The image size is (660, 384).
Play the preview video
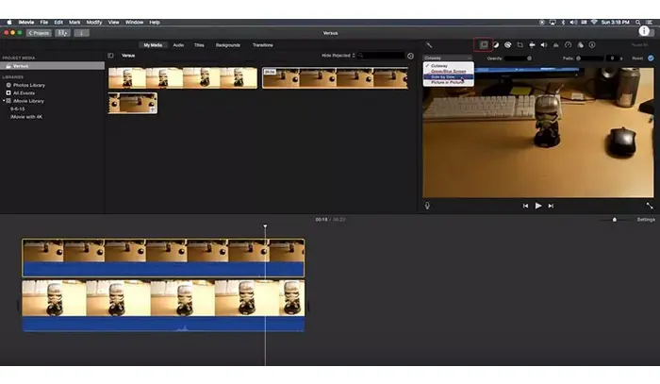tap(538, 206)
